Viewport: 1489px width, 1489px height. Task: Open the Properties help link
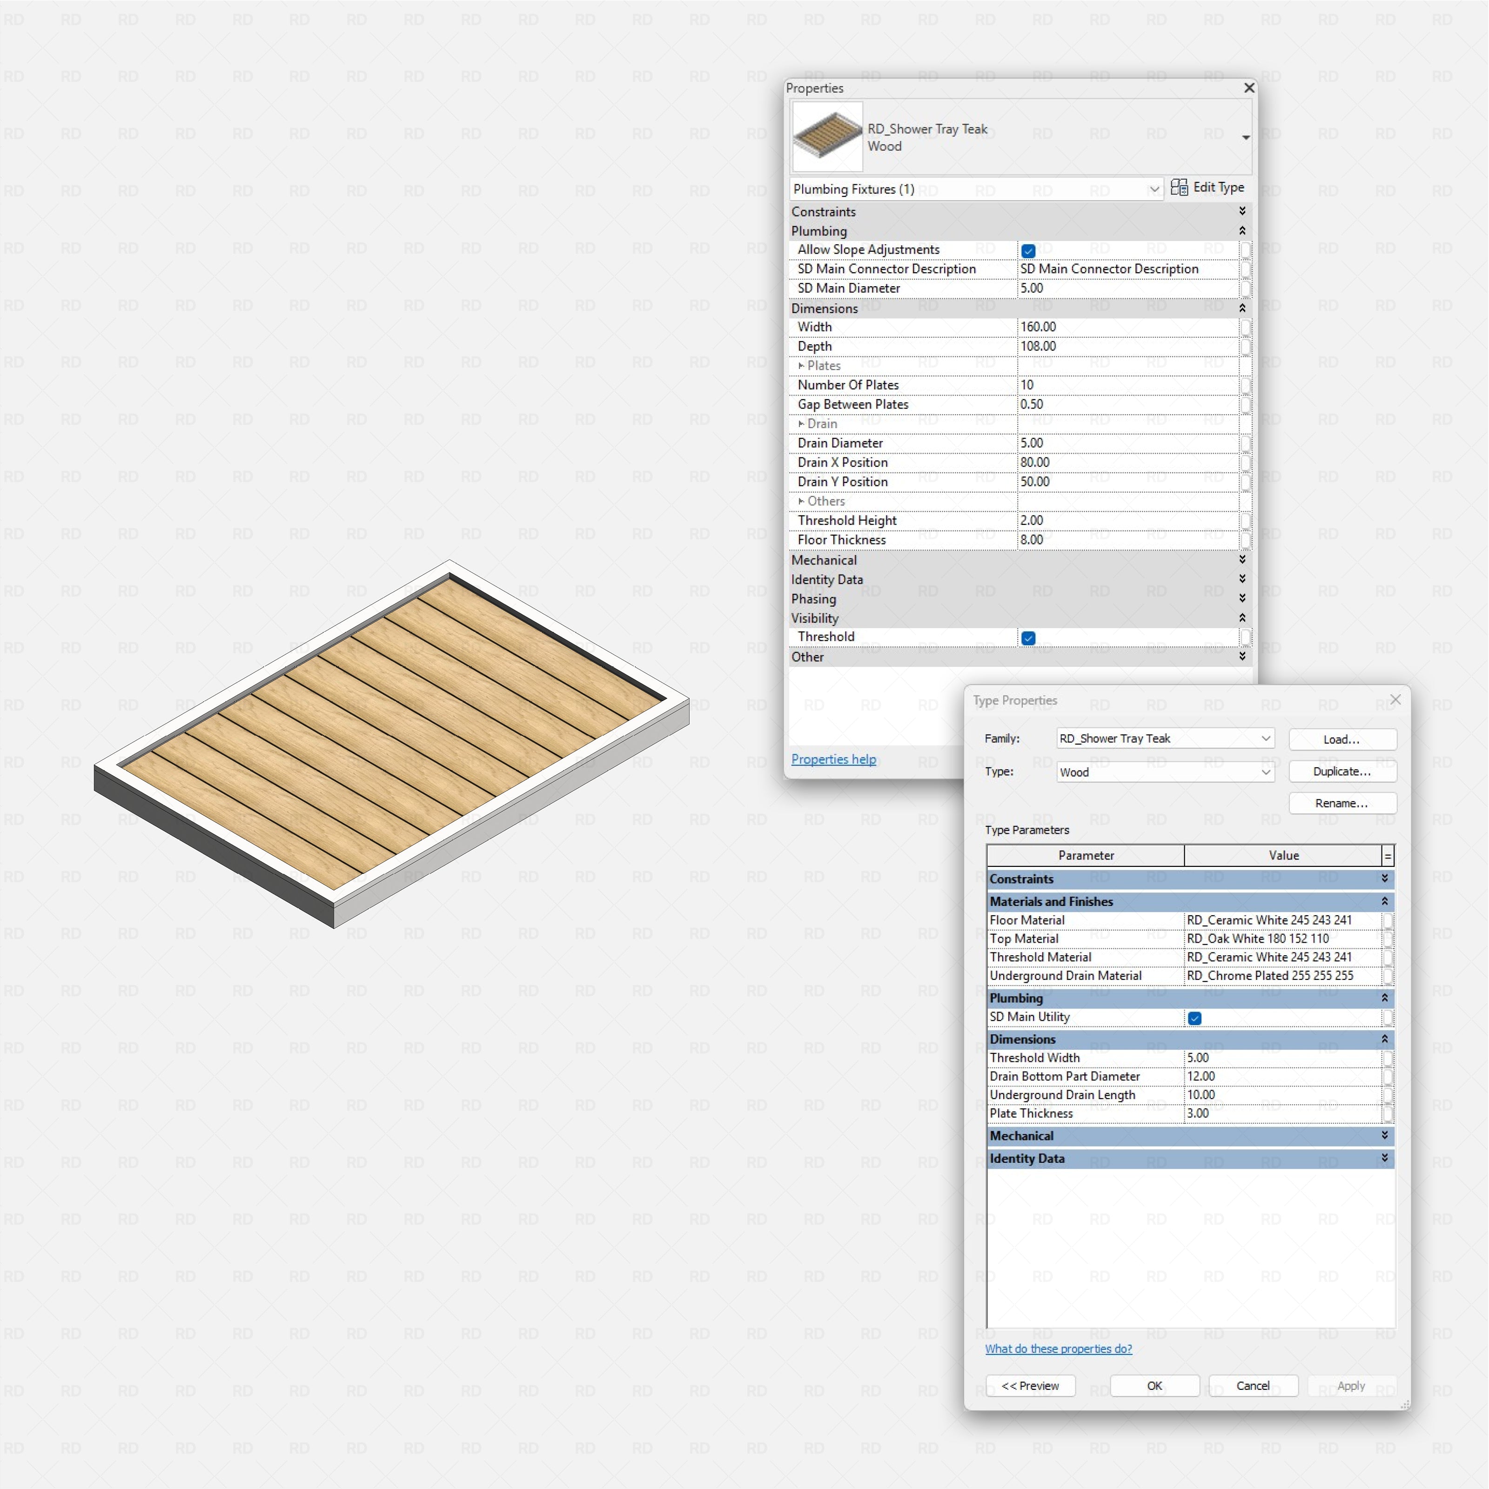[x=833, y=759]
